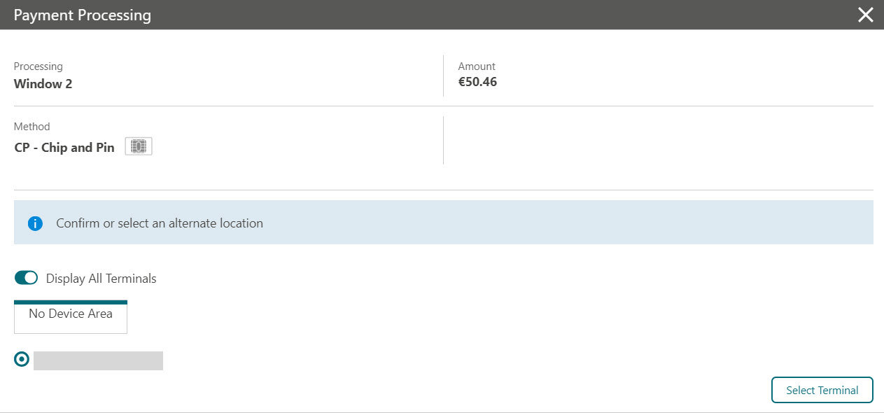Click the €50.46 amount value

(x=477, y=82)
